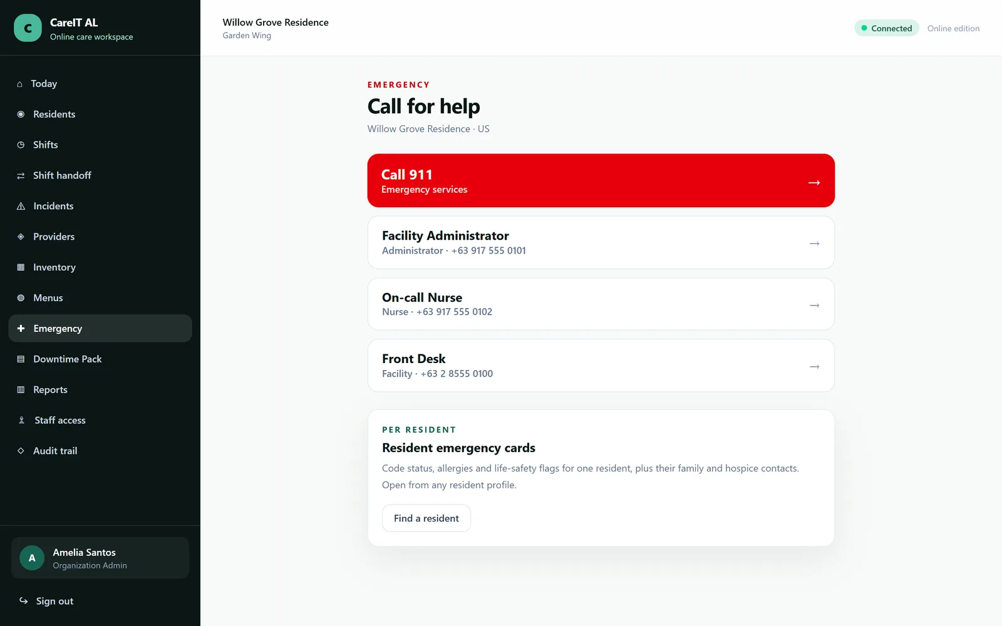Call 911 emergency services button
1002x626 pixels.
pyautogui.click(x=601, y=180)
